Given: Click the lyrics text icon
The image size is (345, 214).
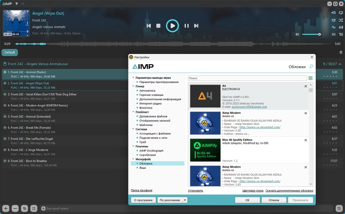Looking at the screenshot, I should 341,34.
